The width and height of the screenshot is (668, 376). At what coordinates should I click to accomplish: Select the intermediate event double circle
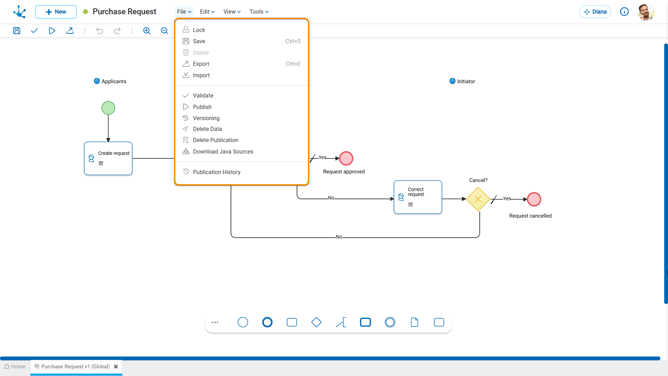pos(390,322)
